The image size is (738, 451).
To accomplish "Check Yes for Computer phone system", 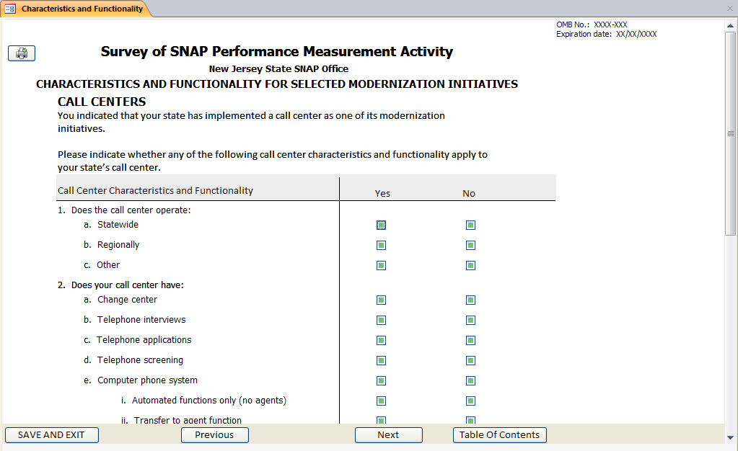I will point(381,380).
